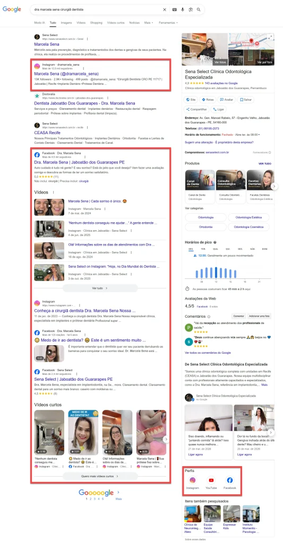Expand the Mais dropdown in search tabs

click(x=149, y=22)
